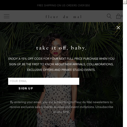Click the scrollbar up arrow
The width and height of the screenshot is (127, 127).
click(125, 2)
